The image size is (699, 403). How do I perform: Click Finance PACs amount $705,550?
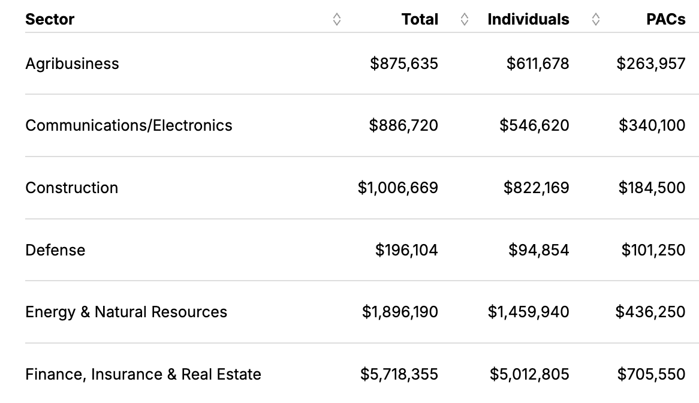tap(651, 374)
